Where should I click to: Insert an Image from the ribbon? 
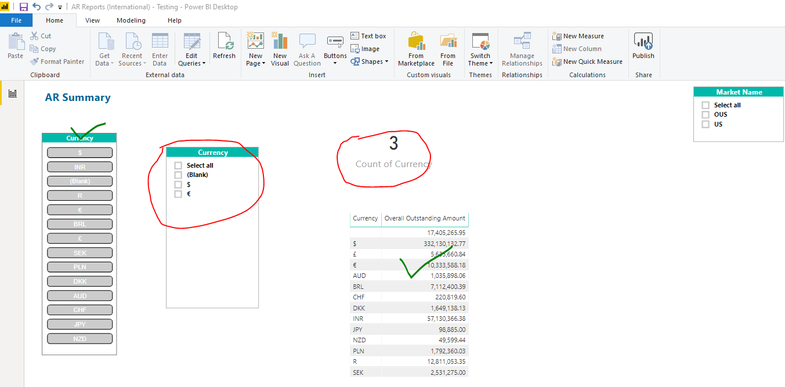(365, 49)
